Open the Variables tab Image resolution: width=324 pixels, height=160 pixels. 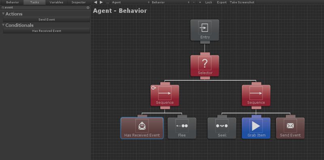(x=56, y=2)
